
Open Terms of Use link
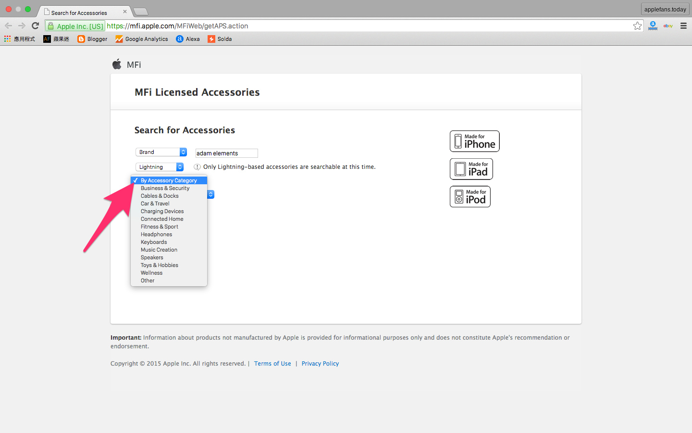point(272,364)
